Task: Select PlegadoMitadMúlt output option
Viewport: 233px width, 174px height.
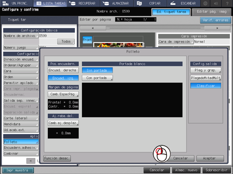Action: 206,78
